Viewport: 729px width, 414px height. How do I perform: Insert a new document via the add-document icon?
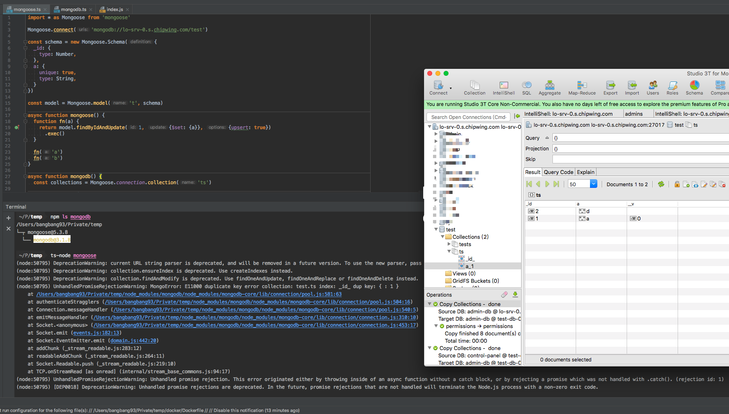click(x=686, y=184)
